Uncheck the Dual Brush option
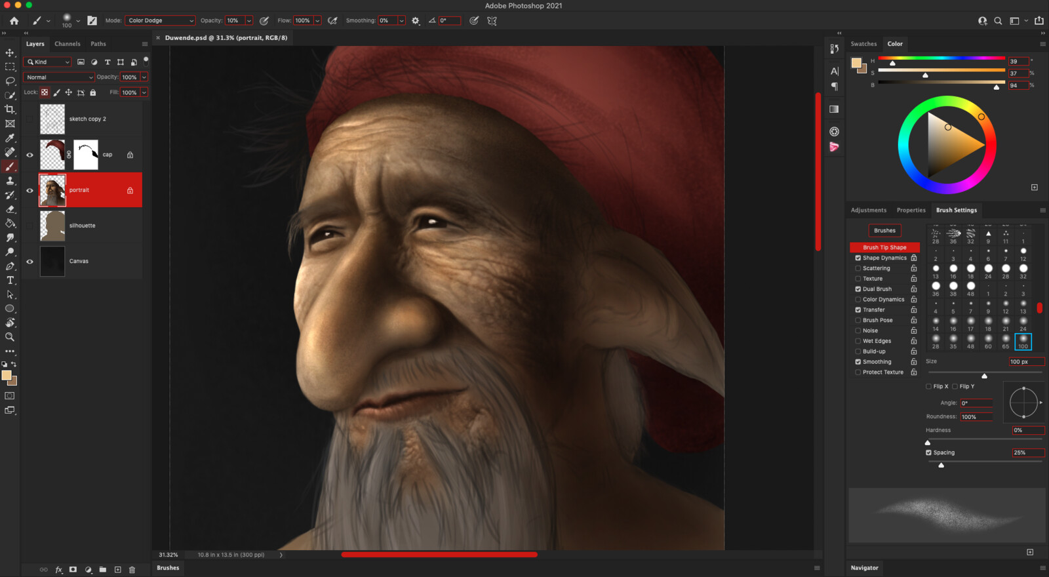 (x=858, y=289)
